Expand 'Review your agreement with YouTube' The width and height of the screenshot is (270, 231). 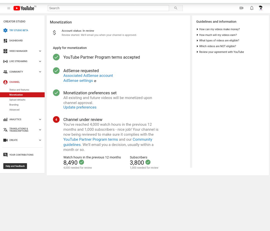[220, 52]
